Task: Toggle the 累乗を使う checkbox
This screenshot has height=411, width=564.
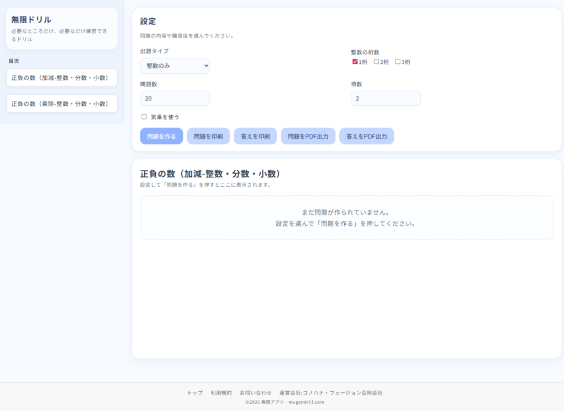Action: (x=144, y=117)
